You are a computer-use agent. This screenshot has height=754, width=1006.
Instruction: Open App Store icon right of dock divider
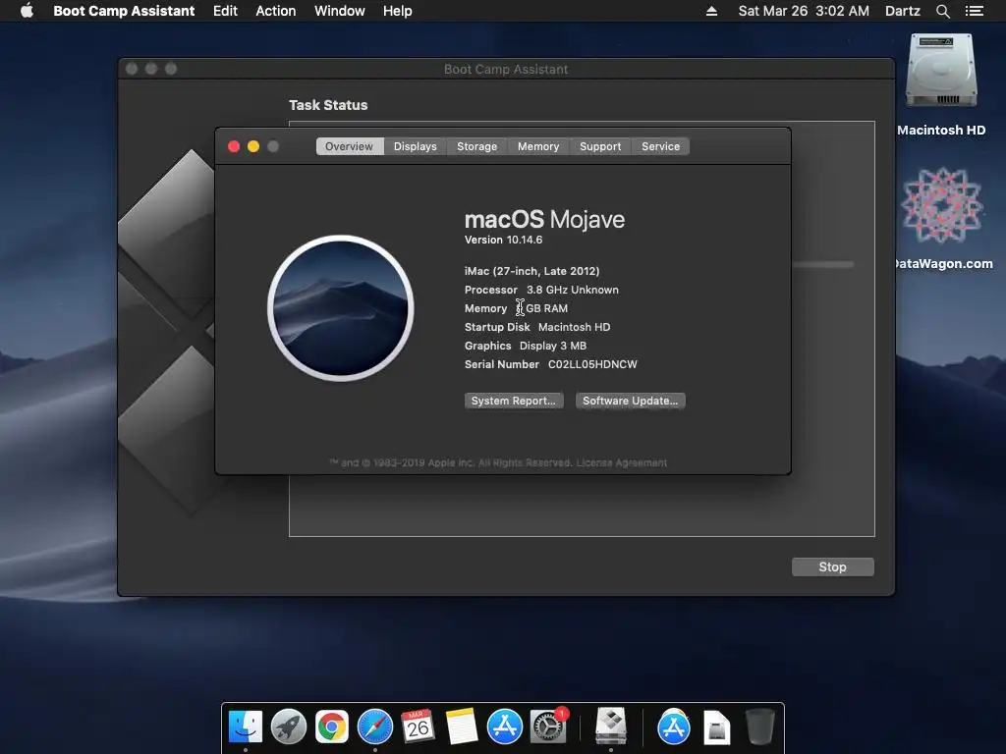coord(674,727)
